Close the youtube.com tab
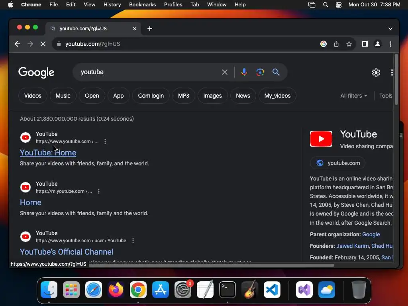The image size is (408, 306). click(x=135, y=29)
